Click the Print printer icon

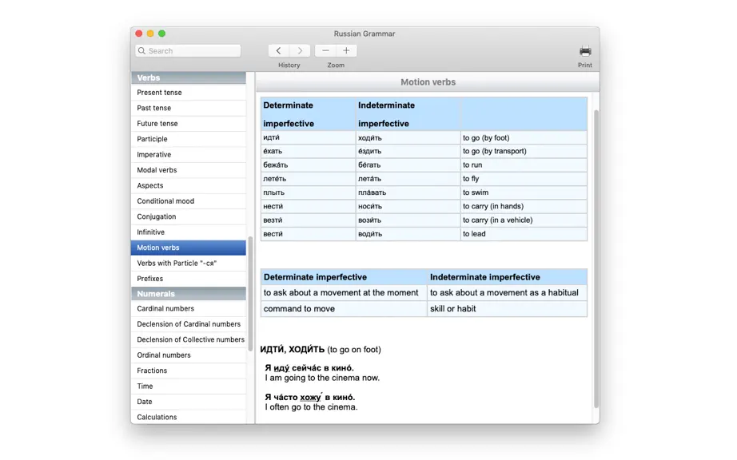pyautogui.click(x=585, y=50)
